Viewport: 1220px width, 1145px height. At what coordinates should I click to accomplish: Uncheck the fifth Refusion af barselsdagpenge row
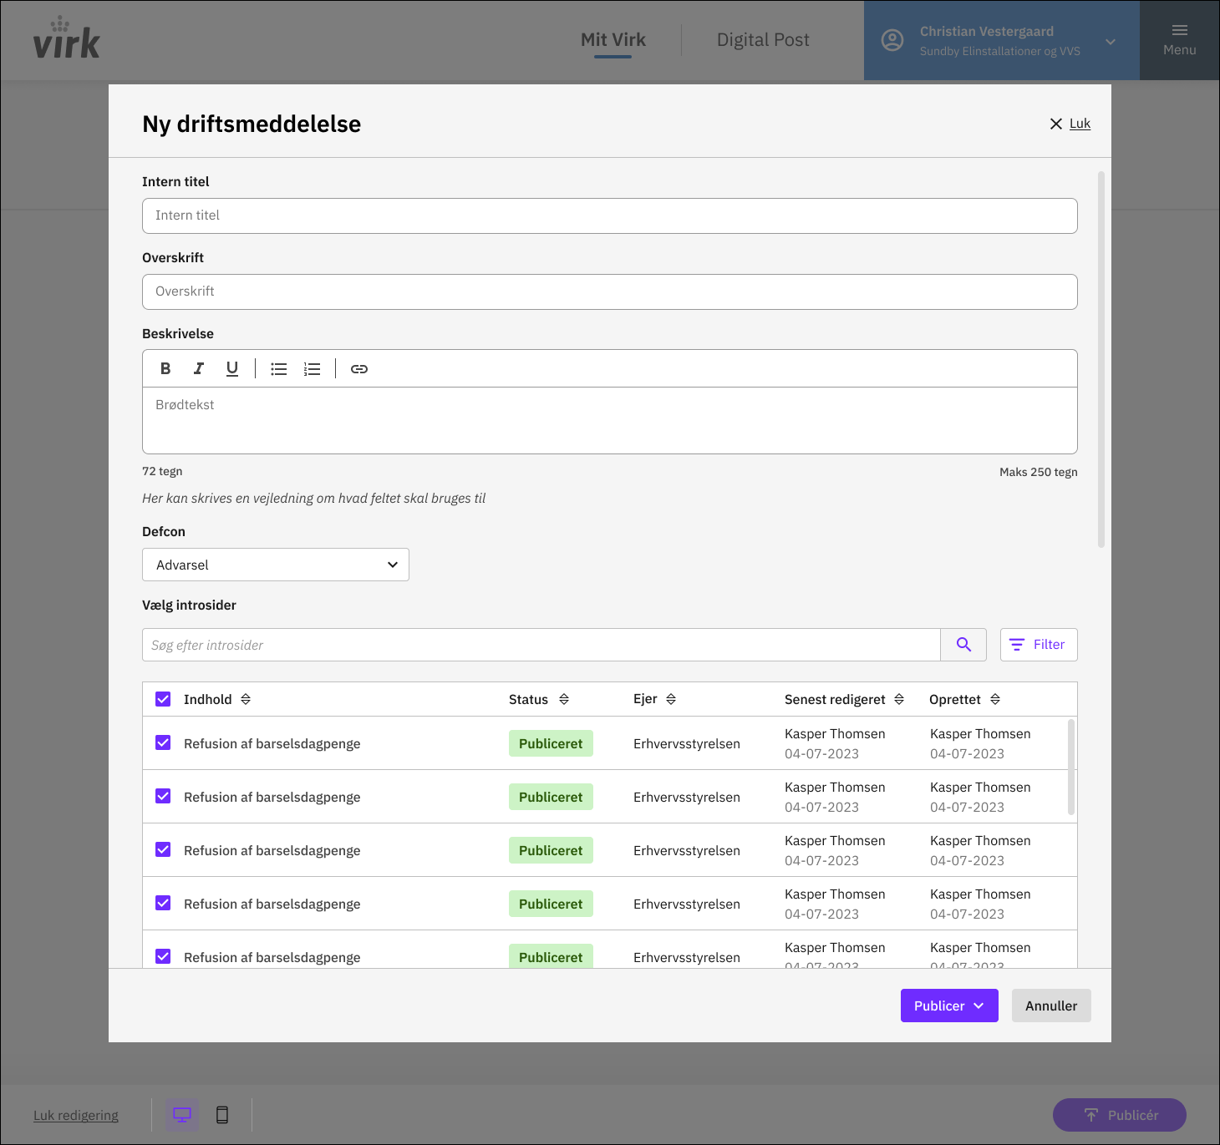pyautogui.click(x=163, y=956)
